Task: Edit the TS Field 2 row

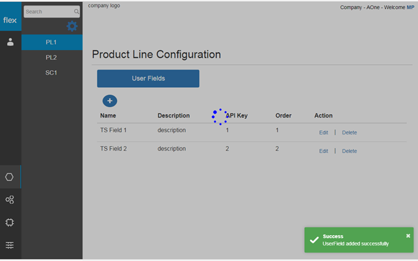Action: coord(324,151)
